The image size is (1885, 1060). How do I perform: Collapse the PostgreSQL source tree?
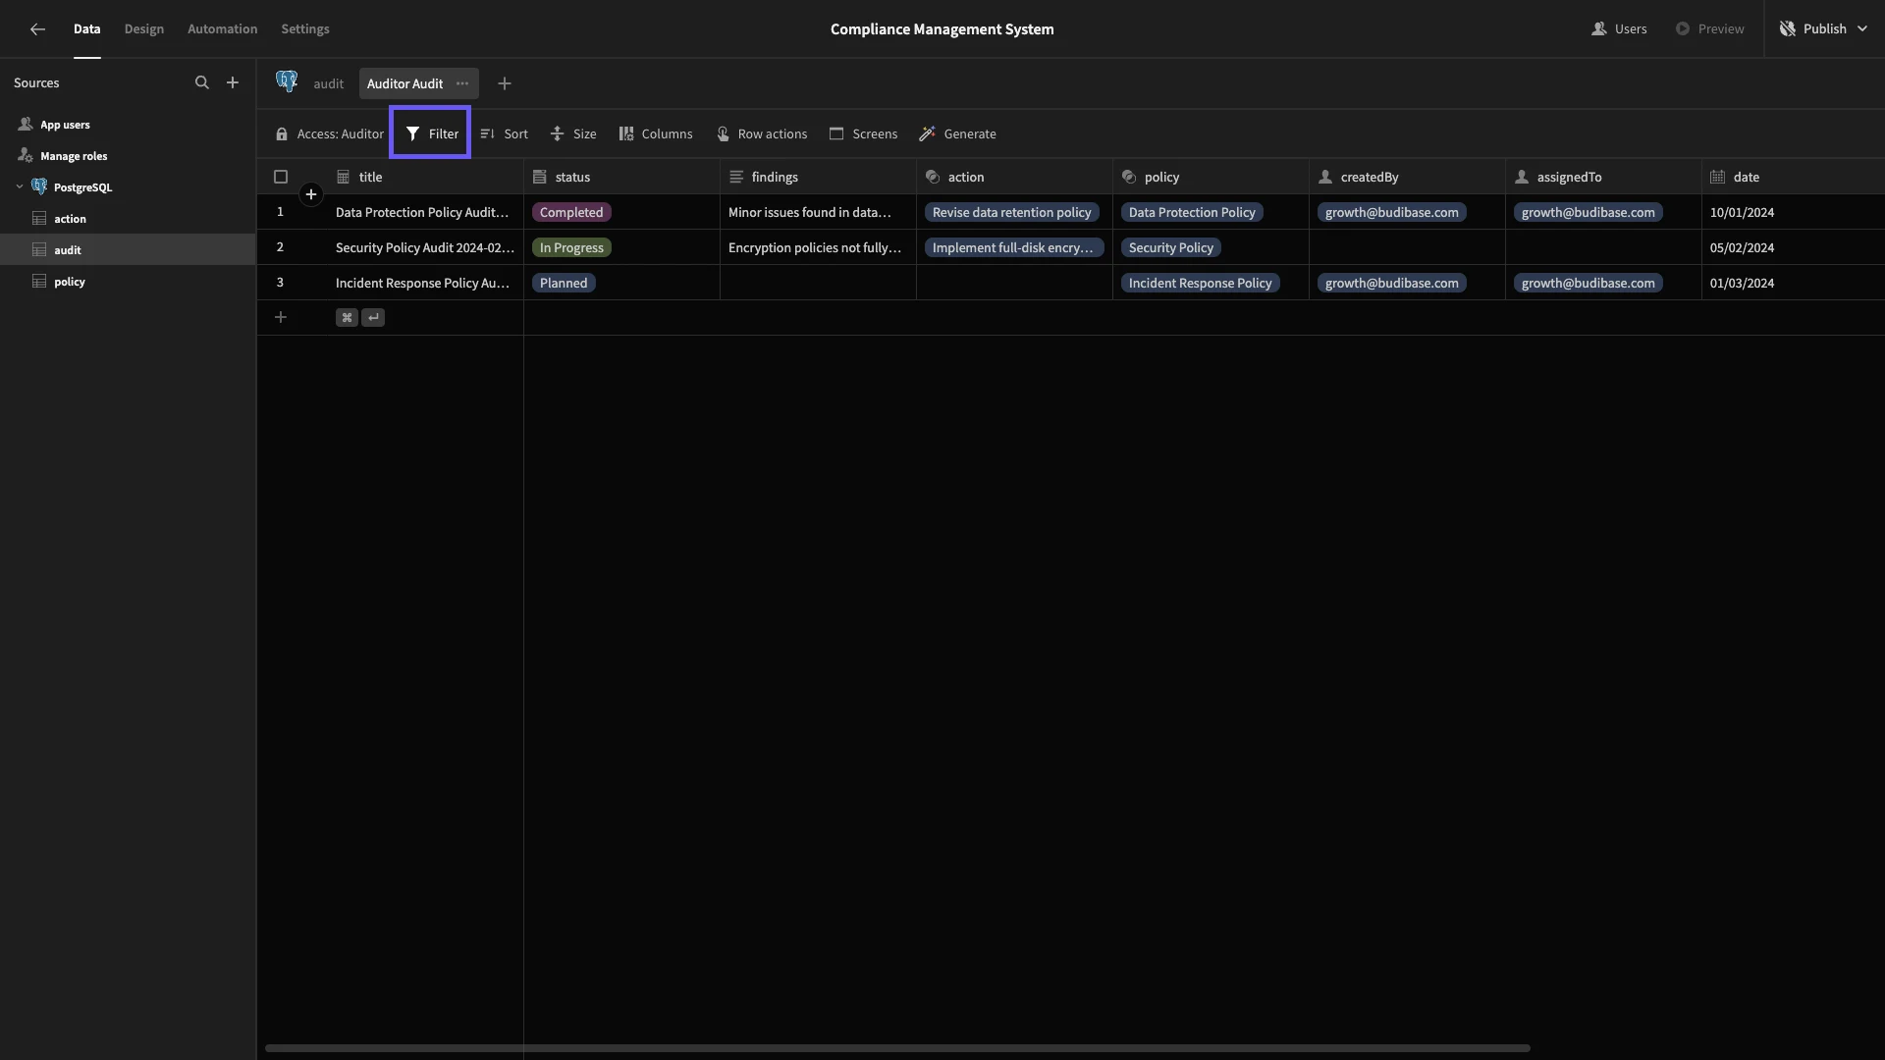[20, 187]
